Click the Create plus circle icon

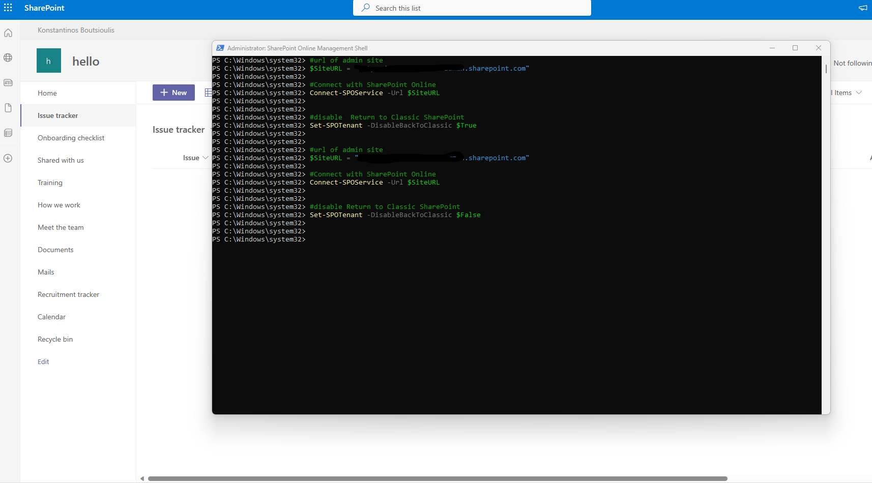(8, 158)
